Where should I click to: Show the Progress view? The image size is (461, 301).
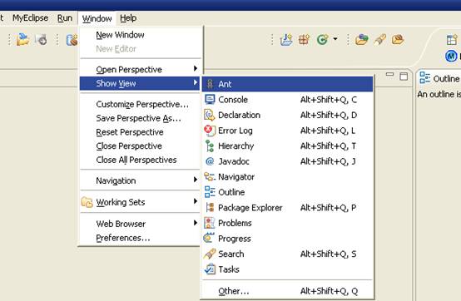click(x=287, y=239)
